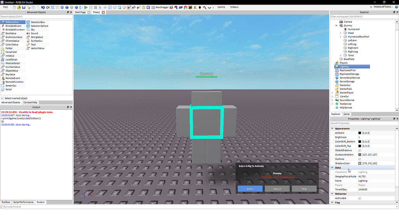The width and height of the screenshot is (399, 216).
Task: Collapse the Data properties section
Action: tap(332, 168)
